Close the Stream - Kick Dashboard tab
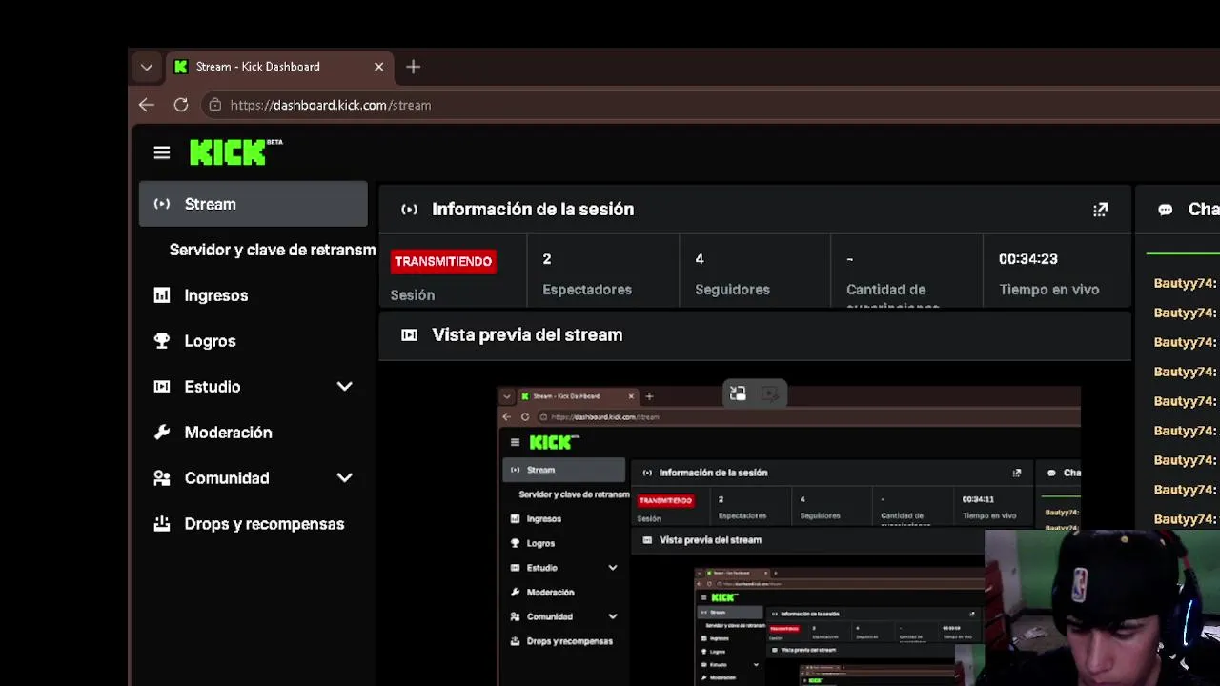1220x686 pixels. tap(378, 67)
